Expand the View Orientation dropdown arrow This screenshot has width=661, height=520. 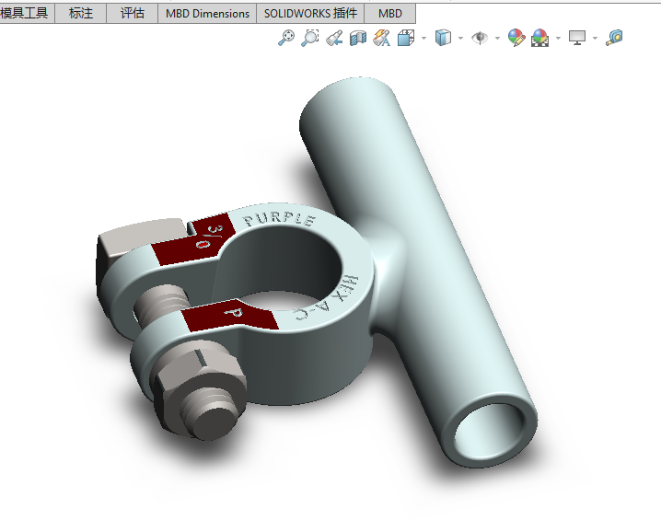coord(423,39)
